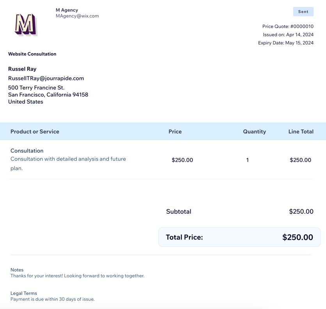Click the M Agency logo image

(x=26, y=24)
